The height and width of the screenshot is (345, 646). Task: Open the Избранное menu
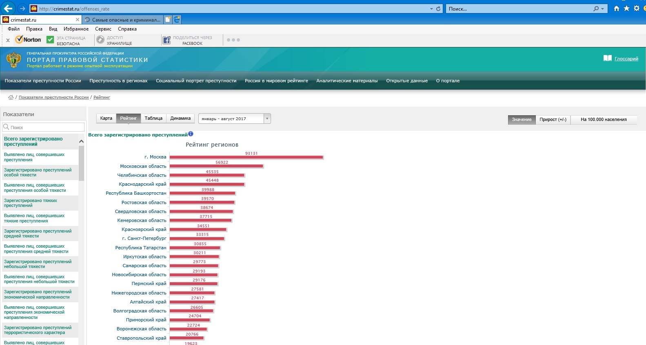click(x=76, y=29)
